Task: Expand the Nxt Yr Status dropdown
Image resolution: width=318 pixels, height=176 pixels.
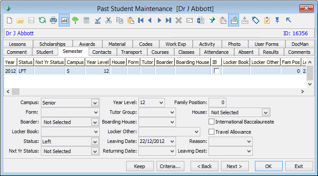Action: coord(95,151)
